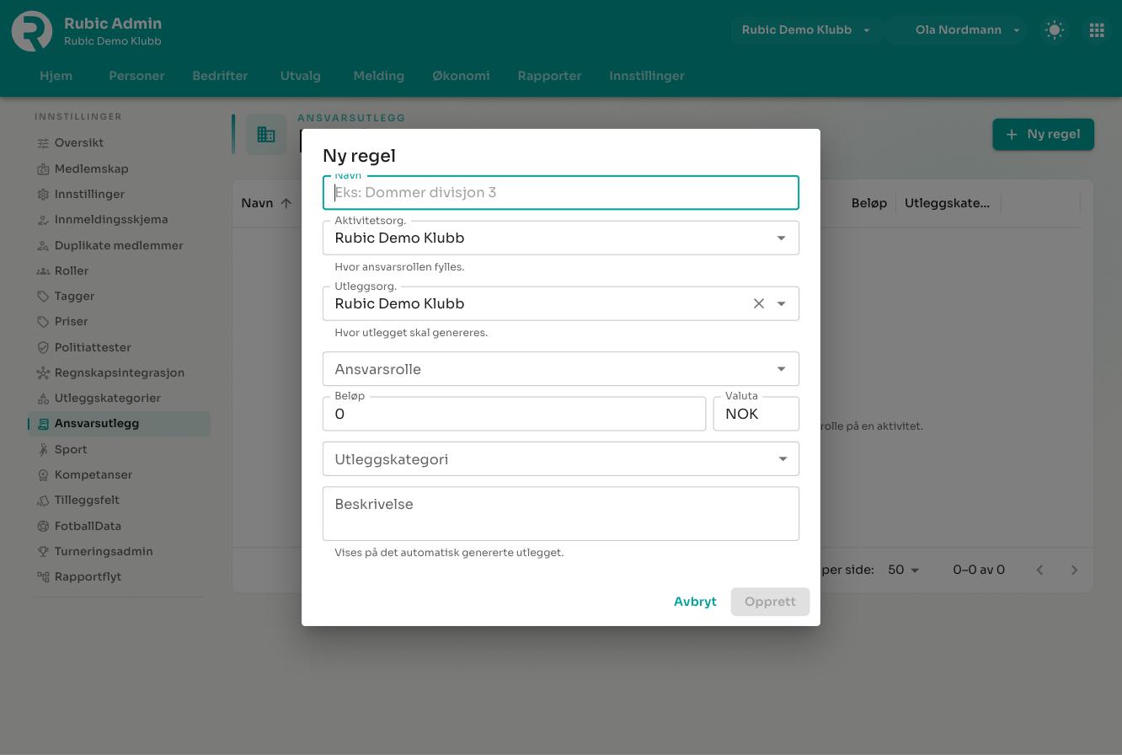1122x755 pixels.
Task: Click the Rubic Admin logo icon
Action: (x=32, y=31)
